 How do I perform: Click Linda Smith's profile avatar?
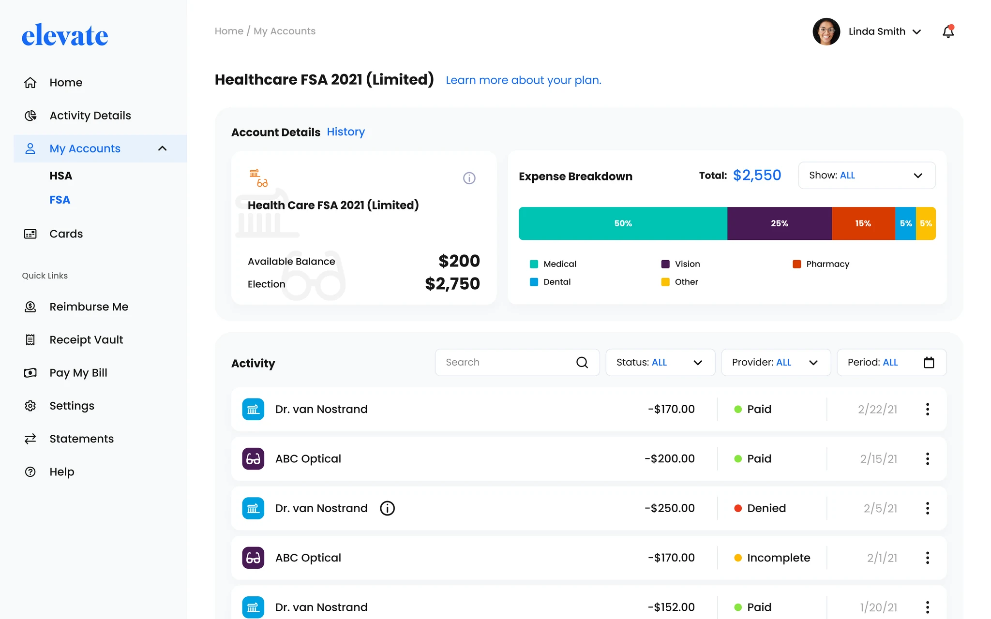(826, 31)
